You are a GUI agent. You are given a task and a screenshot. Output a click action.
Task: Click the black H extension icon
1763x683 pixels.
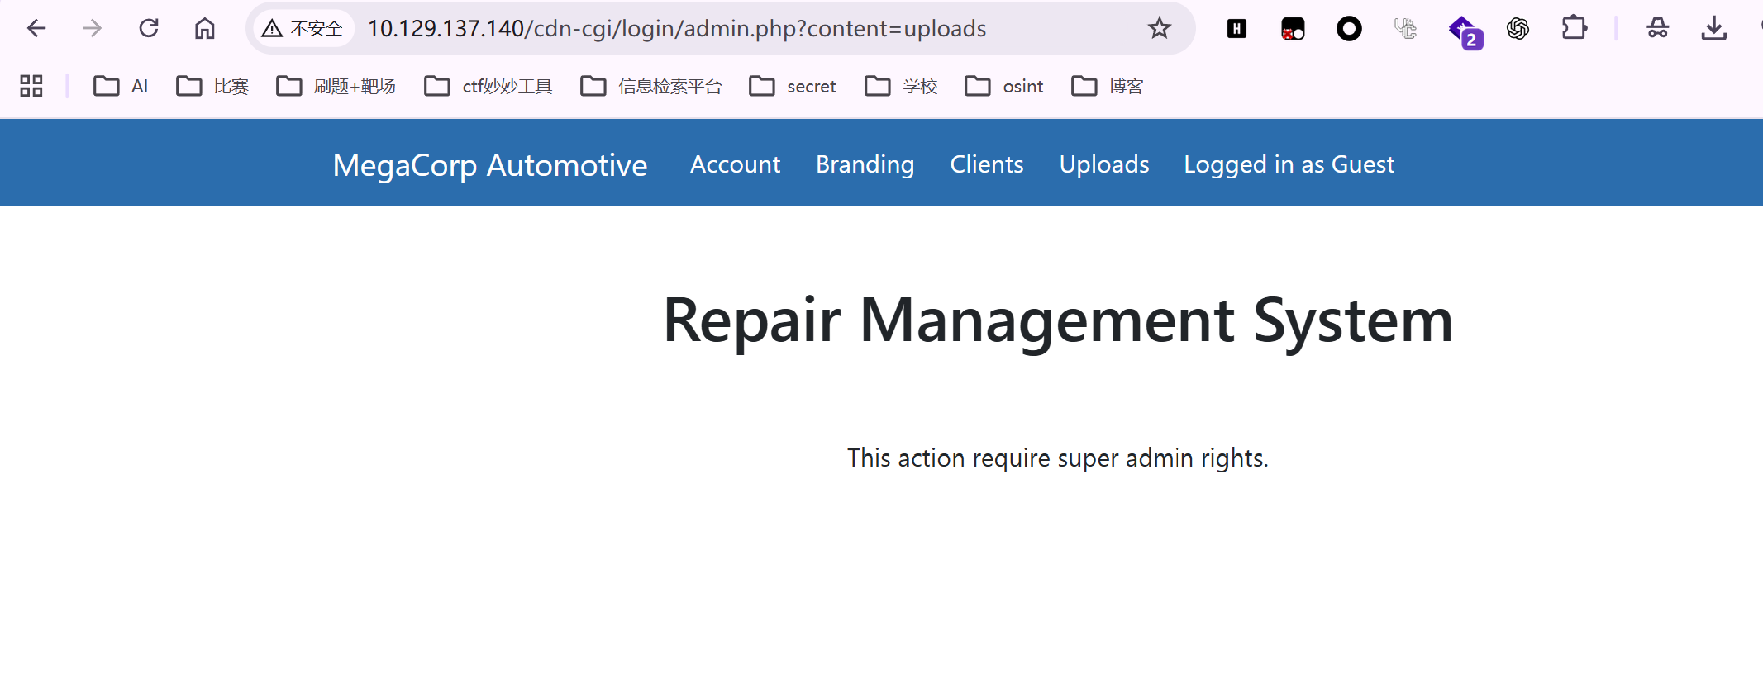[x=1236, y=29]
